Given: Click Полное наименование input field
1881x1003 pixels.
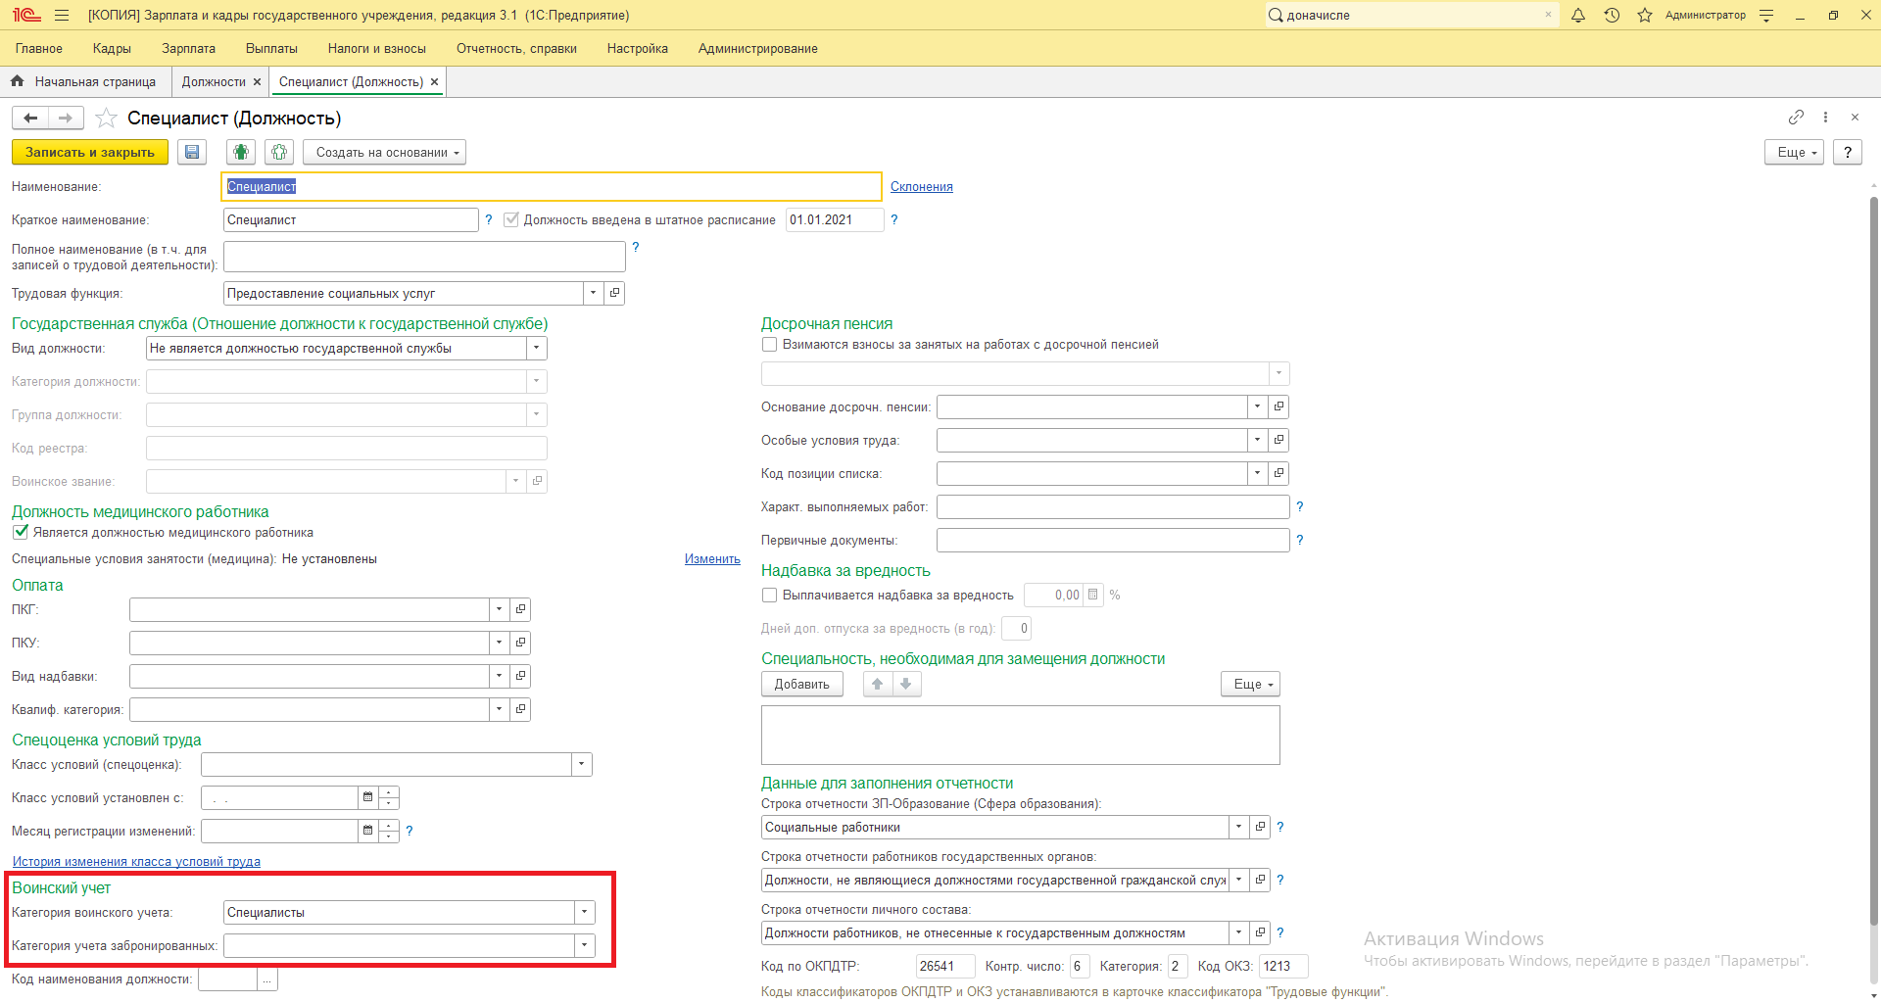Looking at the screenshot, I should click(x=424, y=257).
